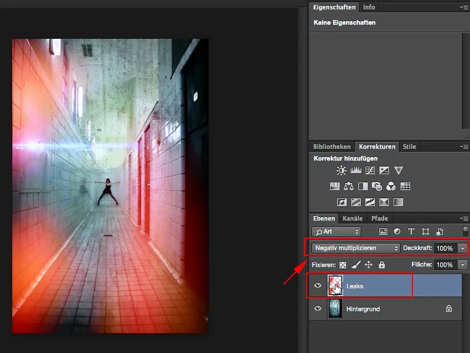The width and height of the screenshot is (470, 353).
Task: Add a Color Balance adjustment
Action: click(x=348, y=187)
